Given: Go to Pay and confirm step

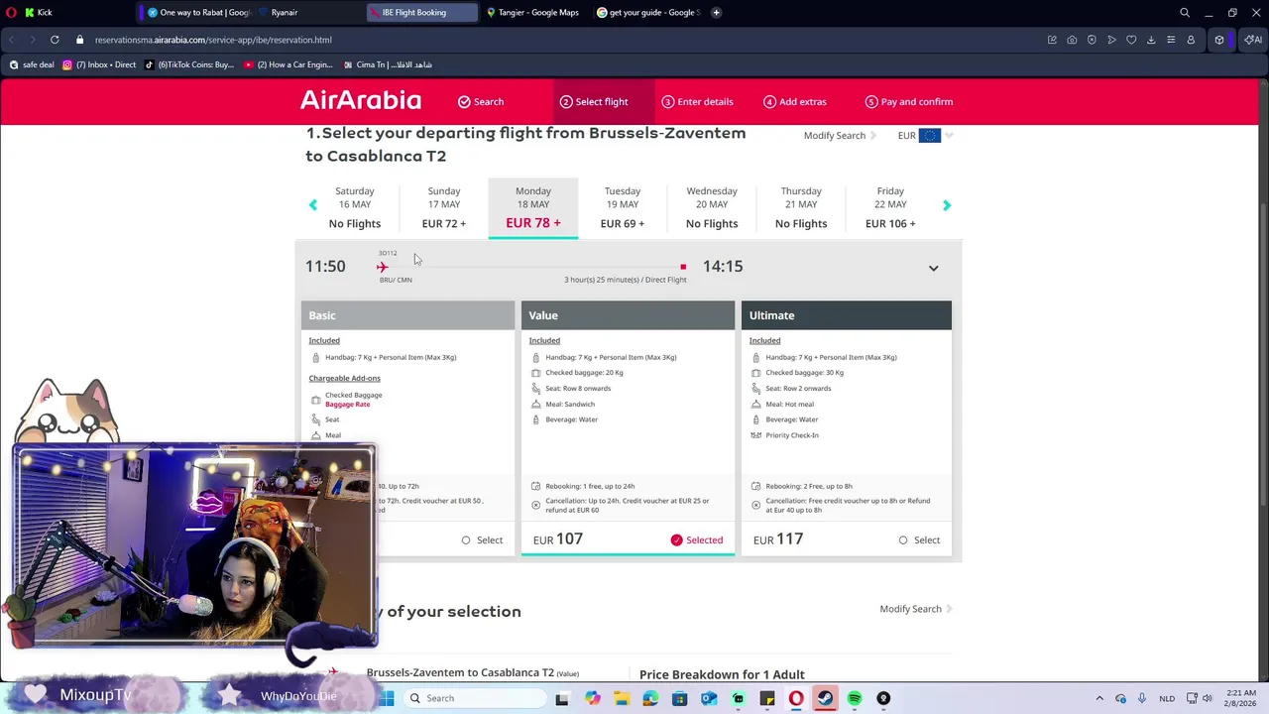Looking at the screenshot, I should tap(908, 101).
